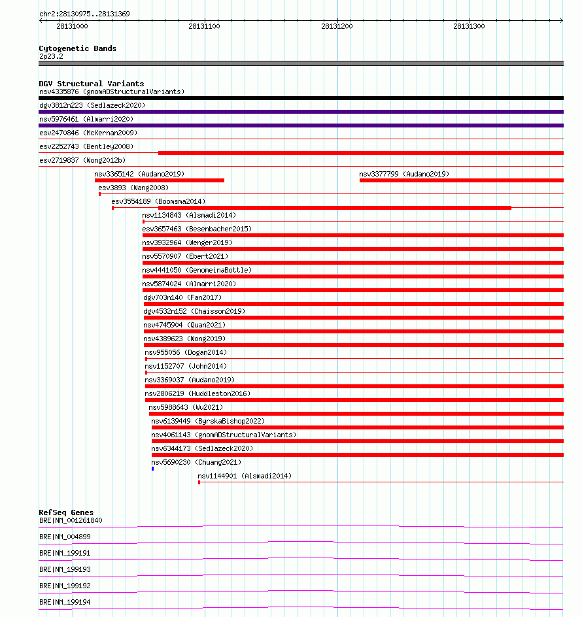Click the red nsv3365142 variant bar
This screenshot has width=582, height=617.
pyautogui.click(x=160, y=180)
